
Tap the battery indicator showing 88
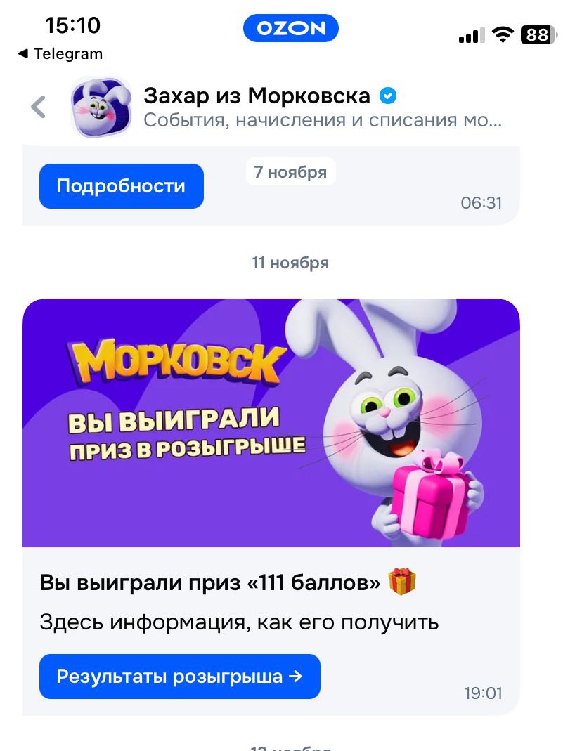[x=539, y=35]
